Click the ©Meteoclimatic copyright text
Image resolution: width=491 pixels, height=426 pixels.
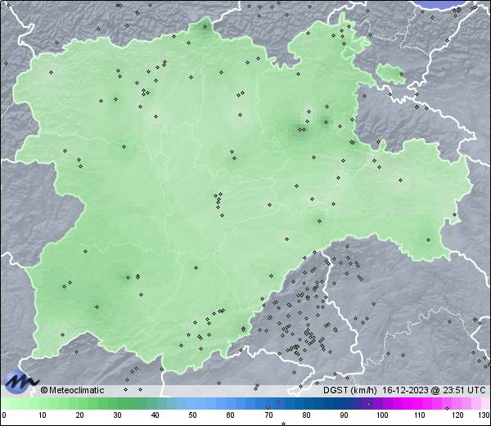(x=72, y=390)
